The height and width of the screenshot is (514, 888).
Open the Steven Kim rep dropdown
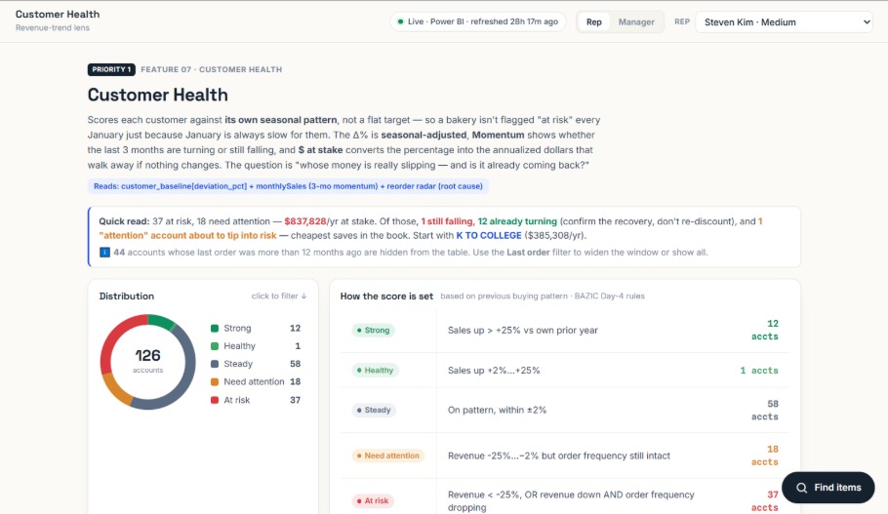pos(784,22)
